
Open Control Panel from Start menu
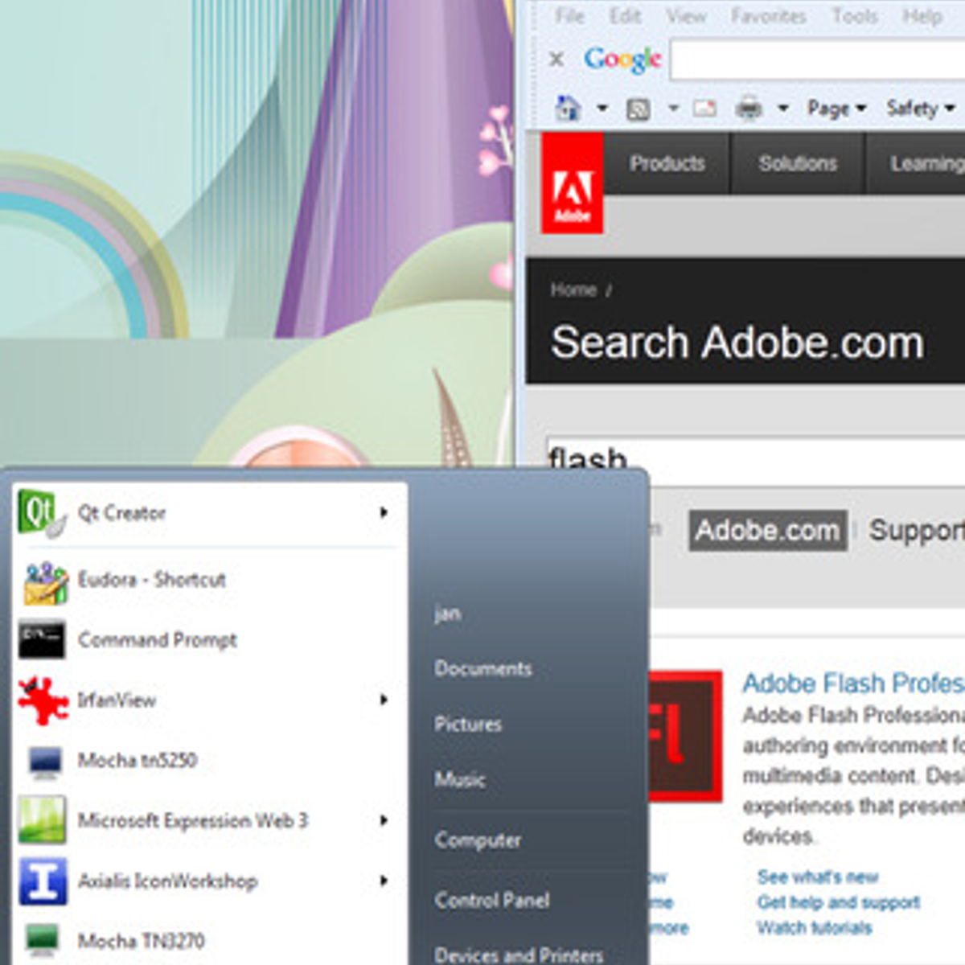(492, 900)
